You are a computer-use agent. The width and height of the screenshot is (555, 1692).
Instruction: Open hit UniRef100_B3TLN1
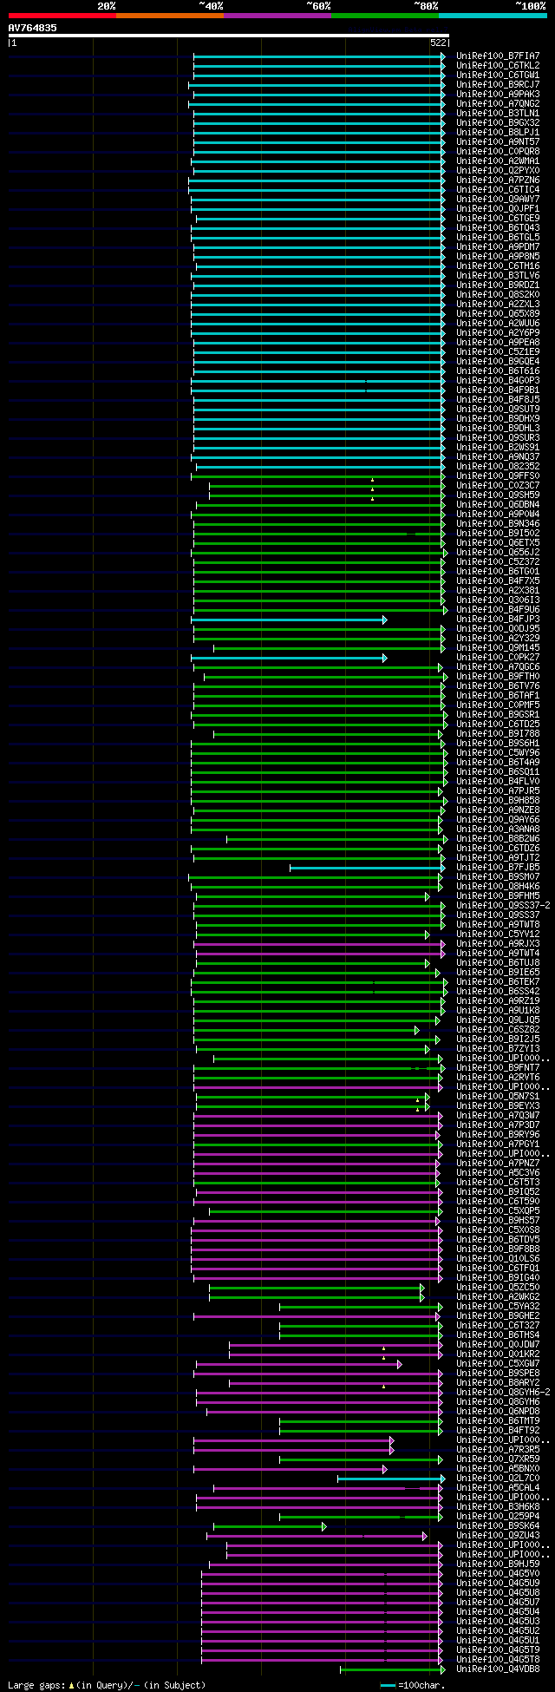pyautogui.click(x=498, y=113)
